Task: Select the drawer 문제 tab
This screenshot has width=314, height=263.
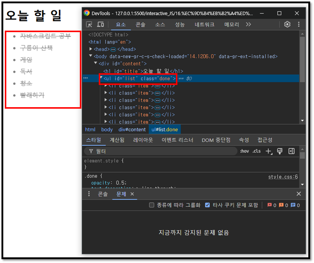Action: coord(121,194)
